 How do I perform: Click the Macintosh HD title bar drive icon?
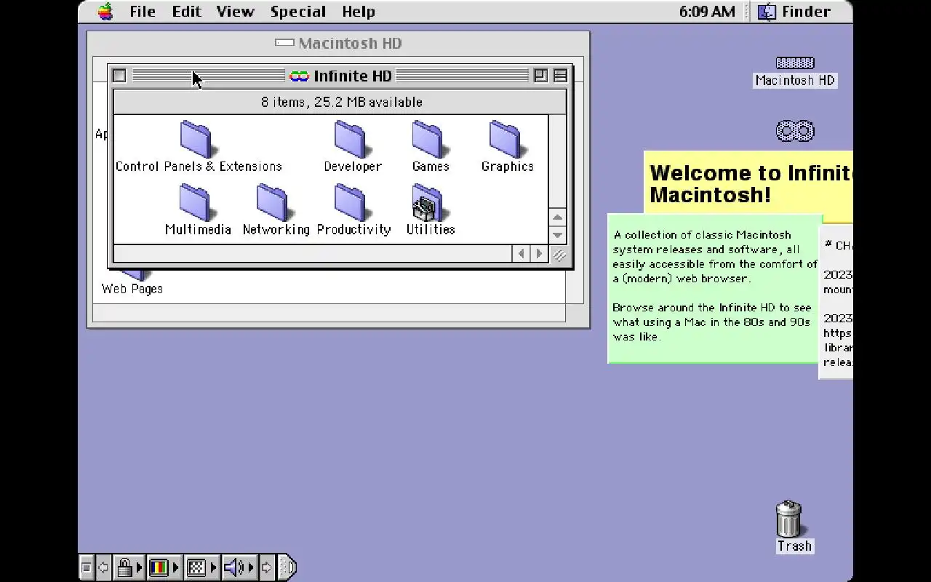[x=284, y=43]
